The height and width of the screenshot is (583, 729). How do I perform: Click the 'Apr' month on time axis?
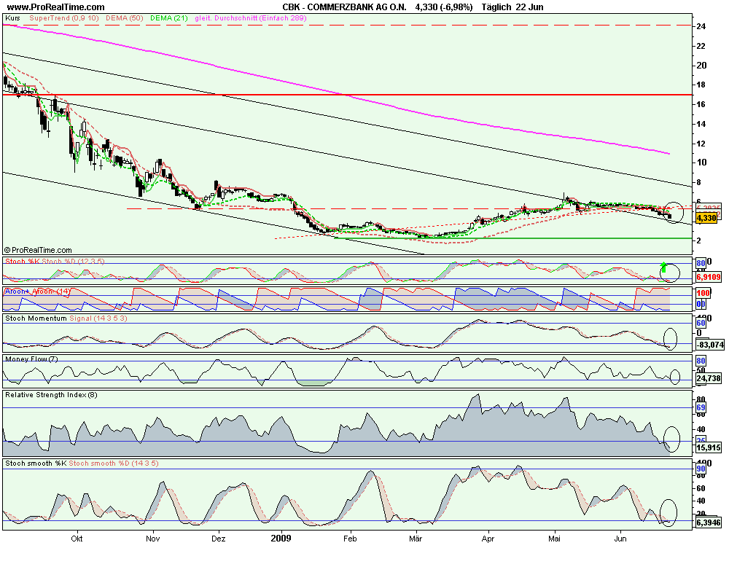[x=488, y=539]
